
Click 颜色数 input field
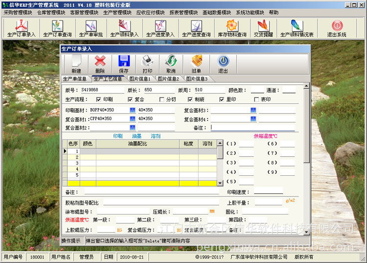coord(257,90)
